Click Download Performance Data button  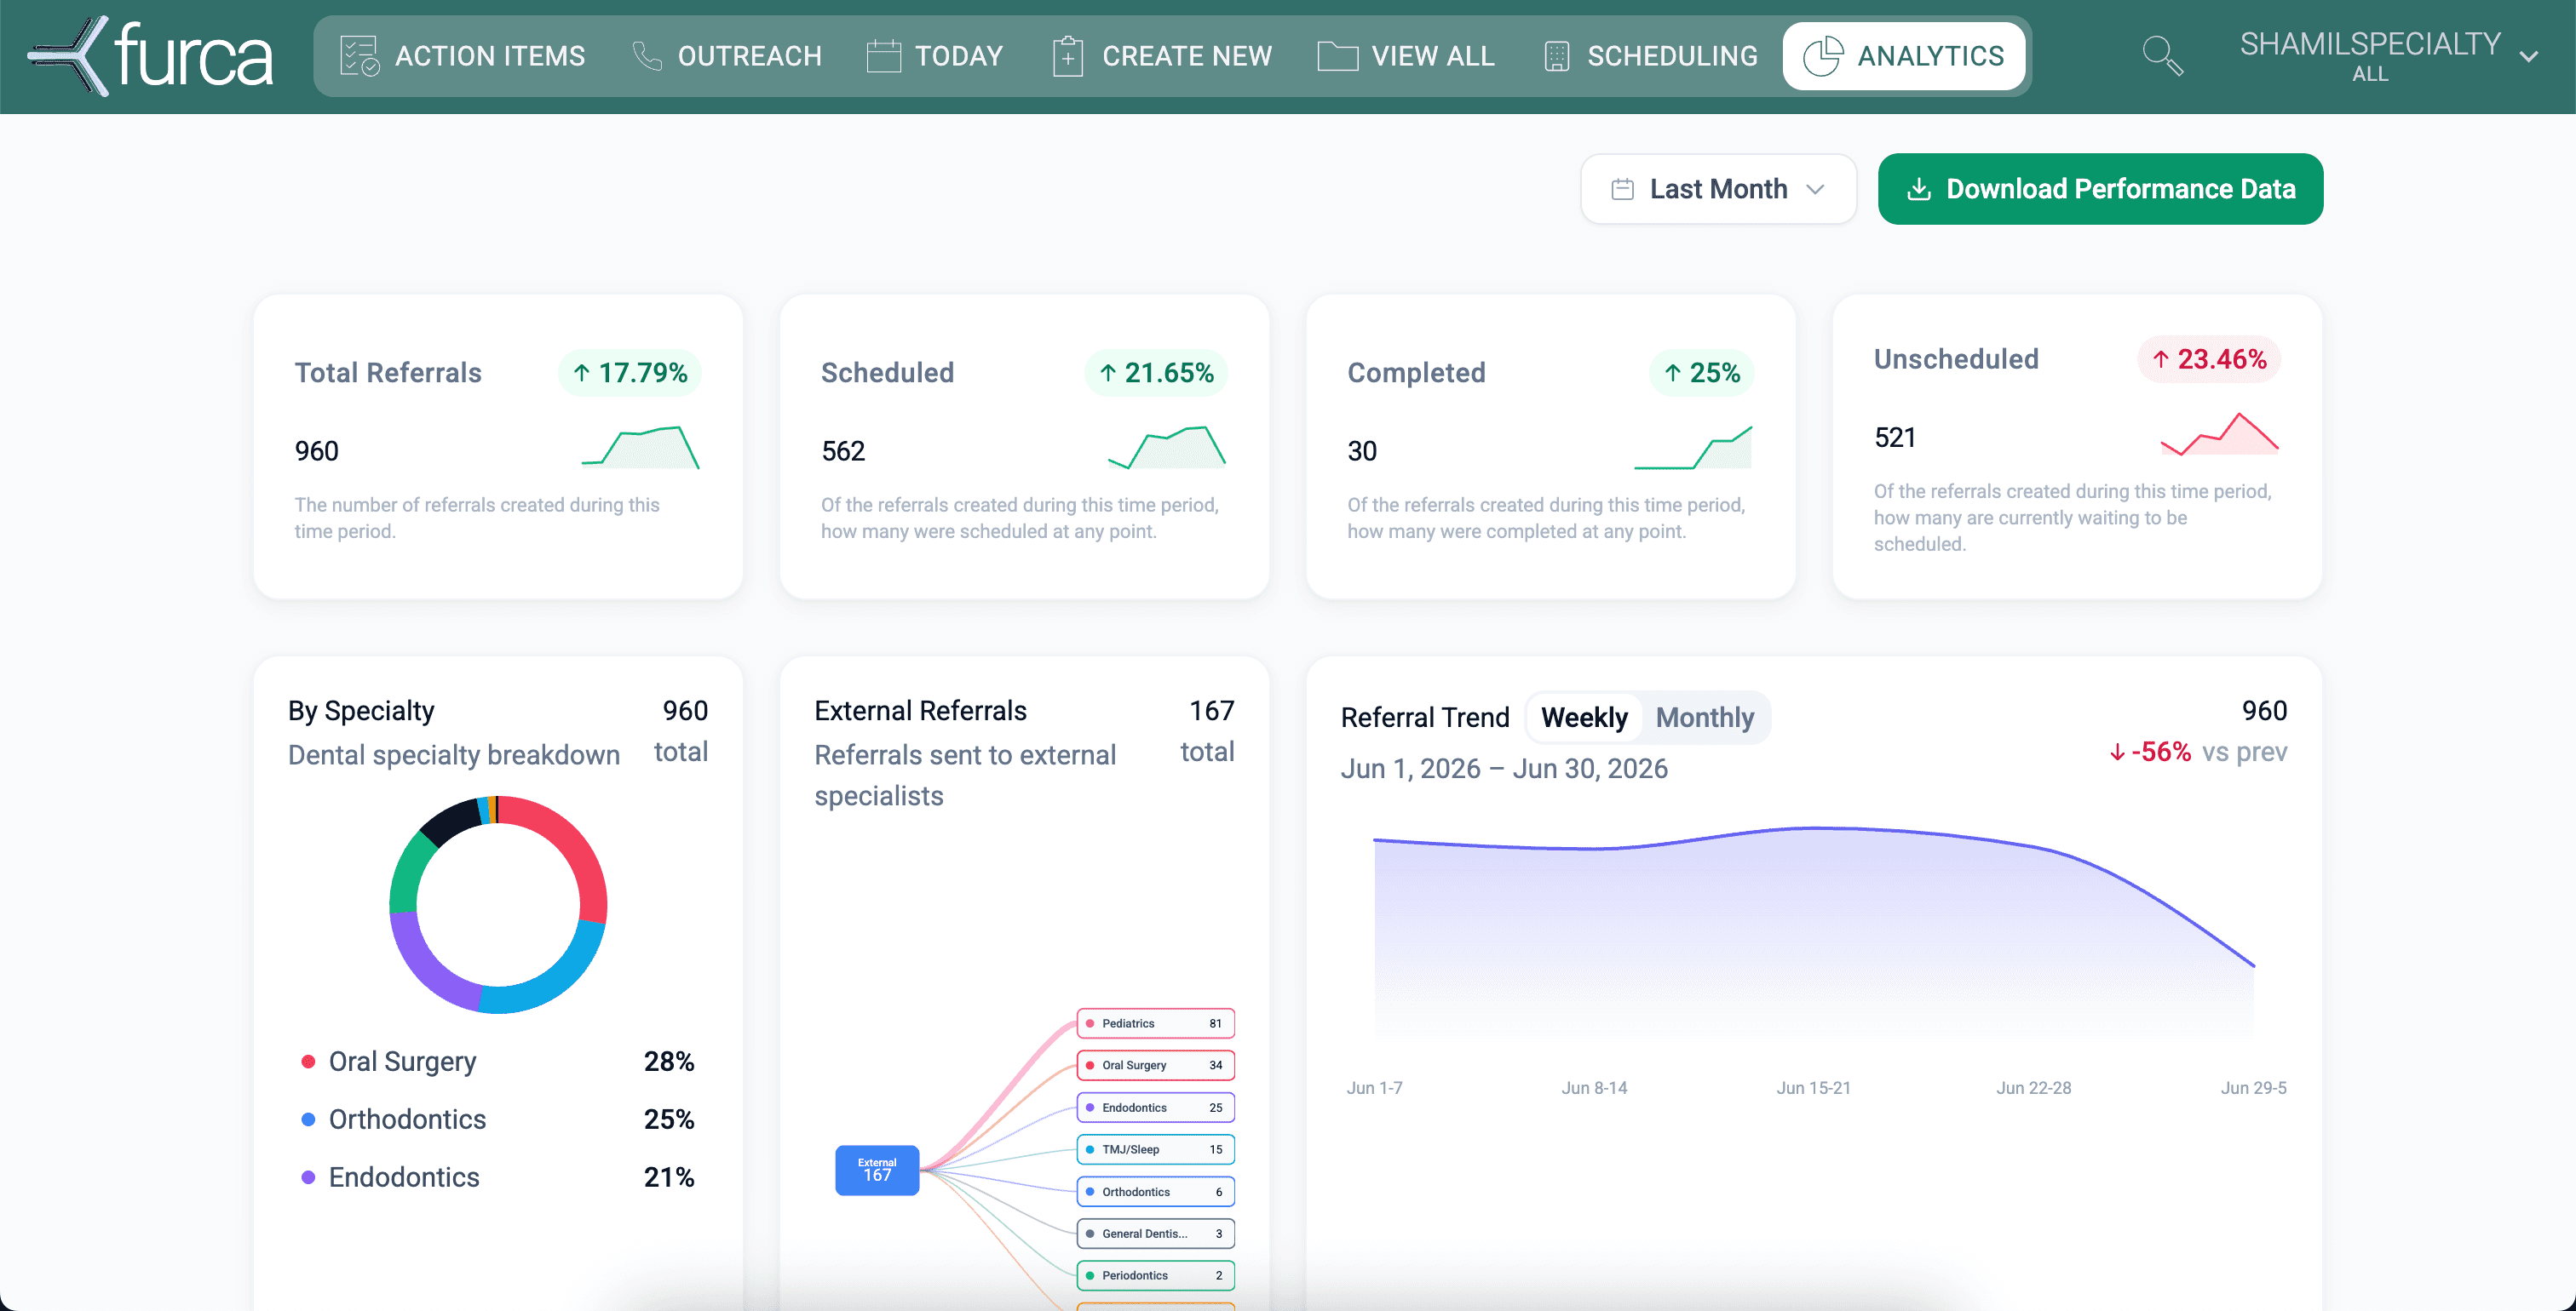click(2100, 189)
